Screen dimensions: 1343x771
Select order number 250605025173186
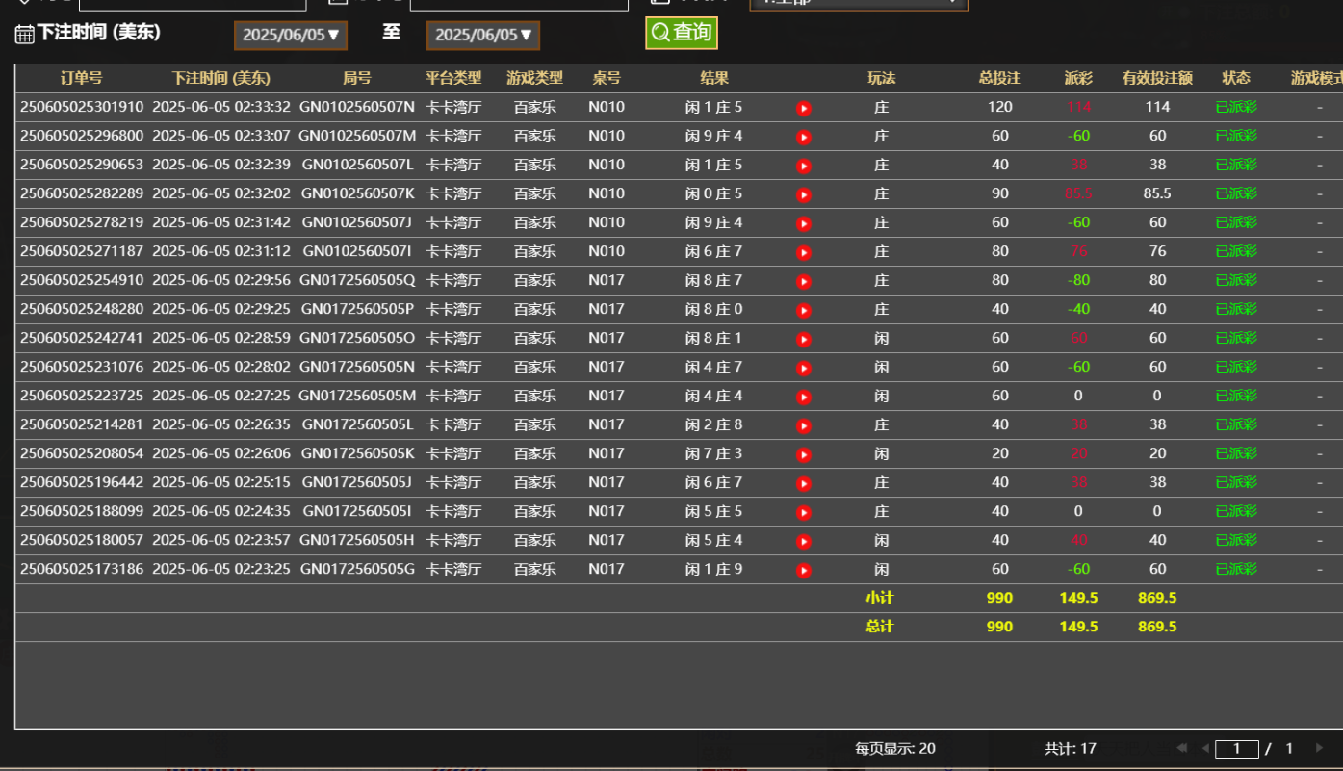pos(82,569)
